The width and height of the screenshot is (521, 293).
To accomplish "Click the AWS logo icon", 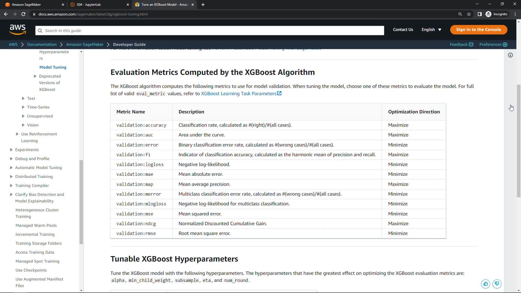I will [18, 30].
